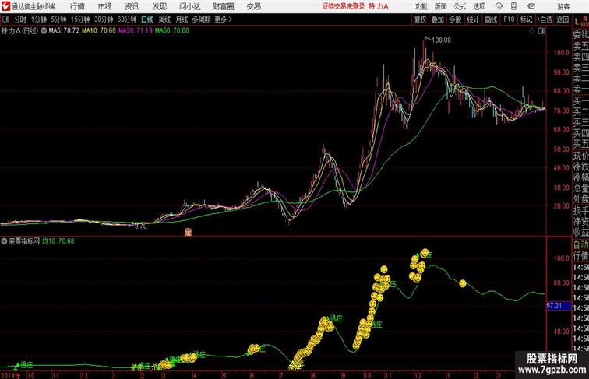Open main chart indicator settings circle icon

(x=44, y=31)
